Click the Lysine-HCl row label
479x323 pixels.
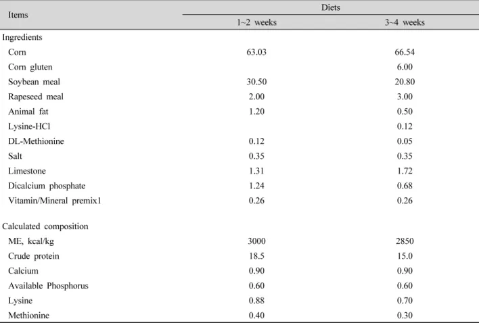pyautogui.click(x=29, y=126)
